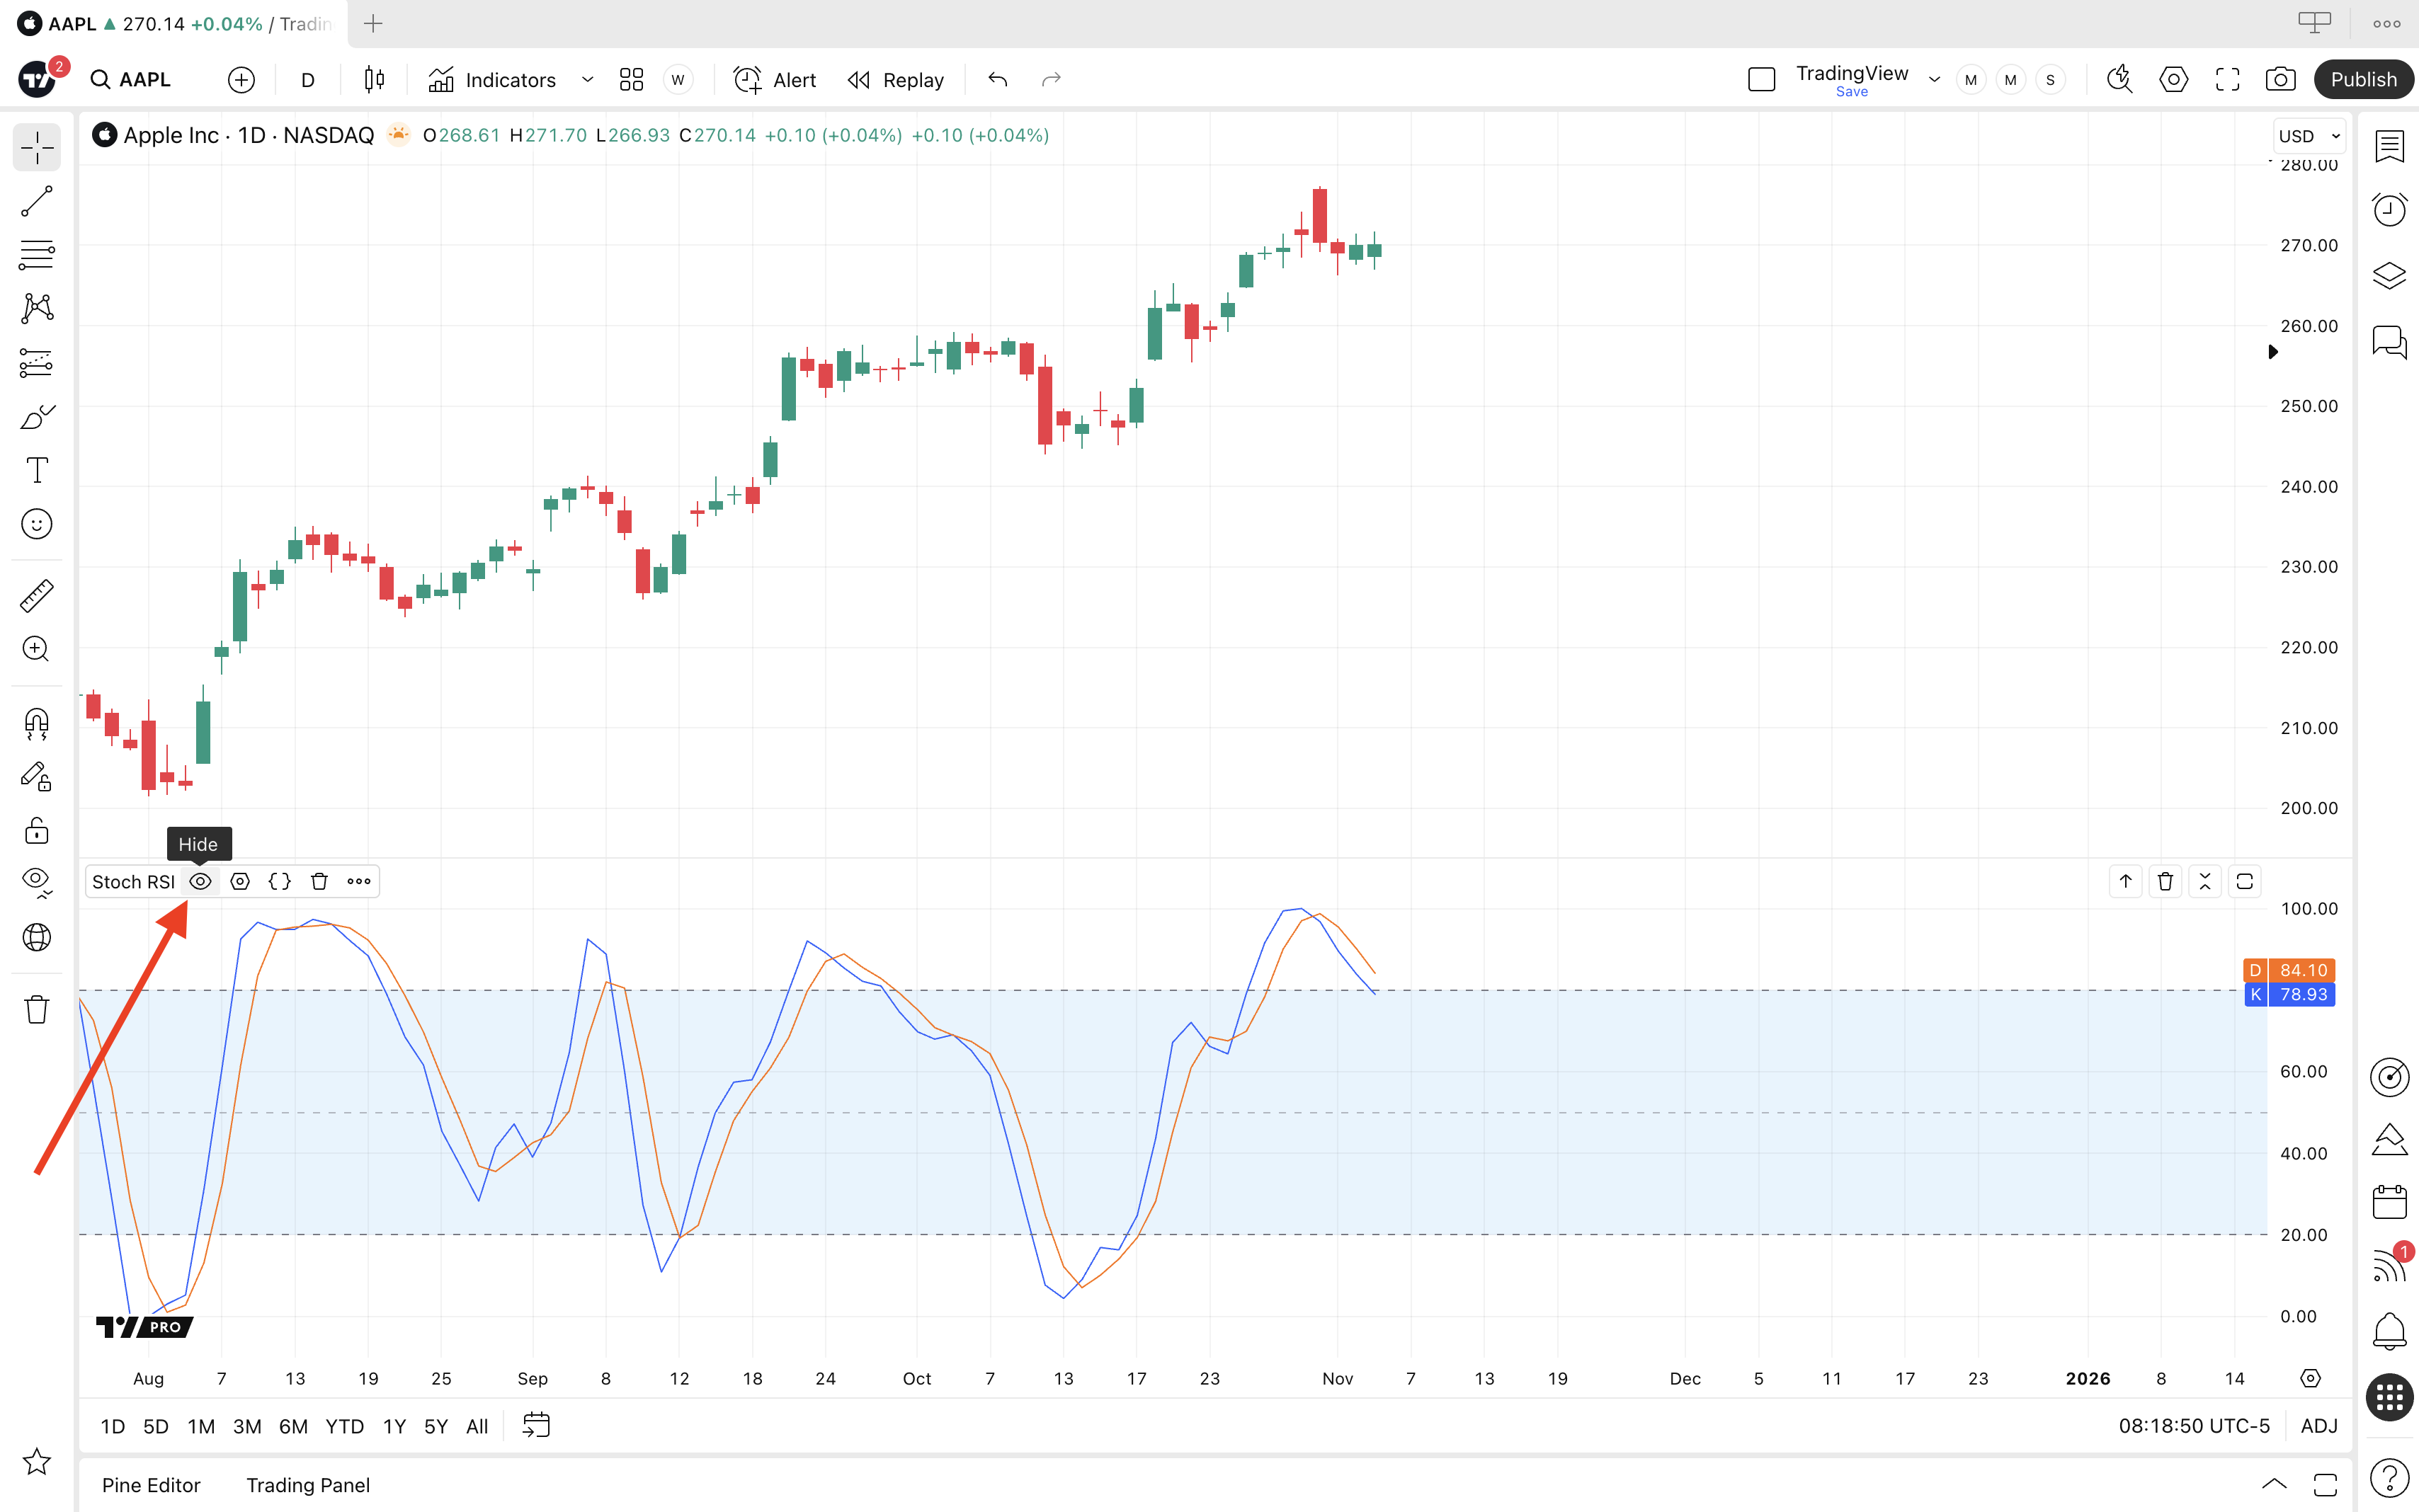Image resolution: width=2419 pixels, height=1512 pixels.
Task: Open the Pine Editor tab
Action: pyautogui.click(x=151, y=1485)
